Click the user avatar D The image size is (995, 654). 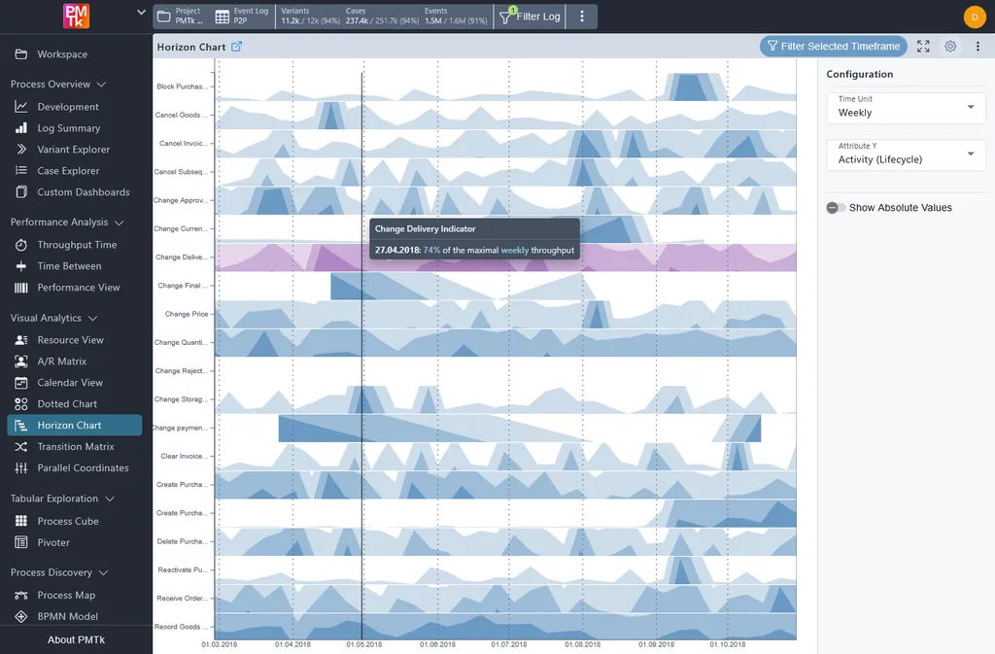click(974, 17)
